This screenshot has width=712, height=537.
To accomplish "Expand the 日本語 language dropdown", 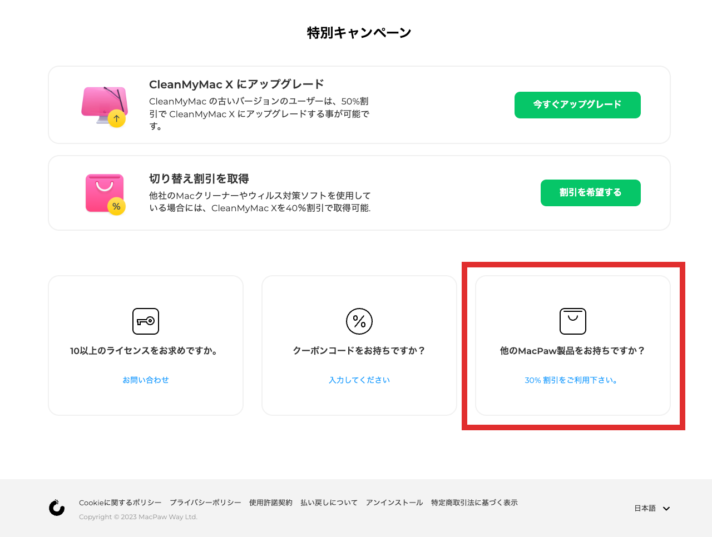I will pyautogui.click(x=652, y=508).
